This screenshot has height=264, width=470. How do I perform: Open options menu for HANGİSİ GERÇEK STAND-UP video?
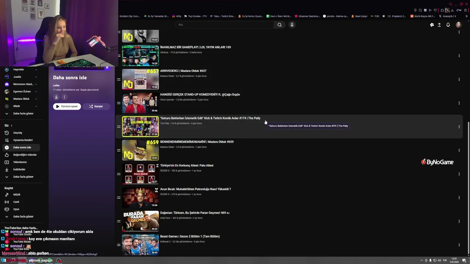coord(459,103)
